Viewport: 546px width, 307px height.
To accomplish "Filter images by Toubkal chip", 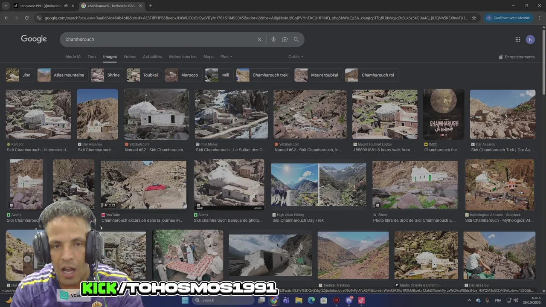I will 144,75.
